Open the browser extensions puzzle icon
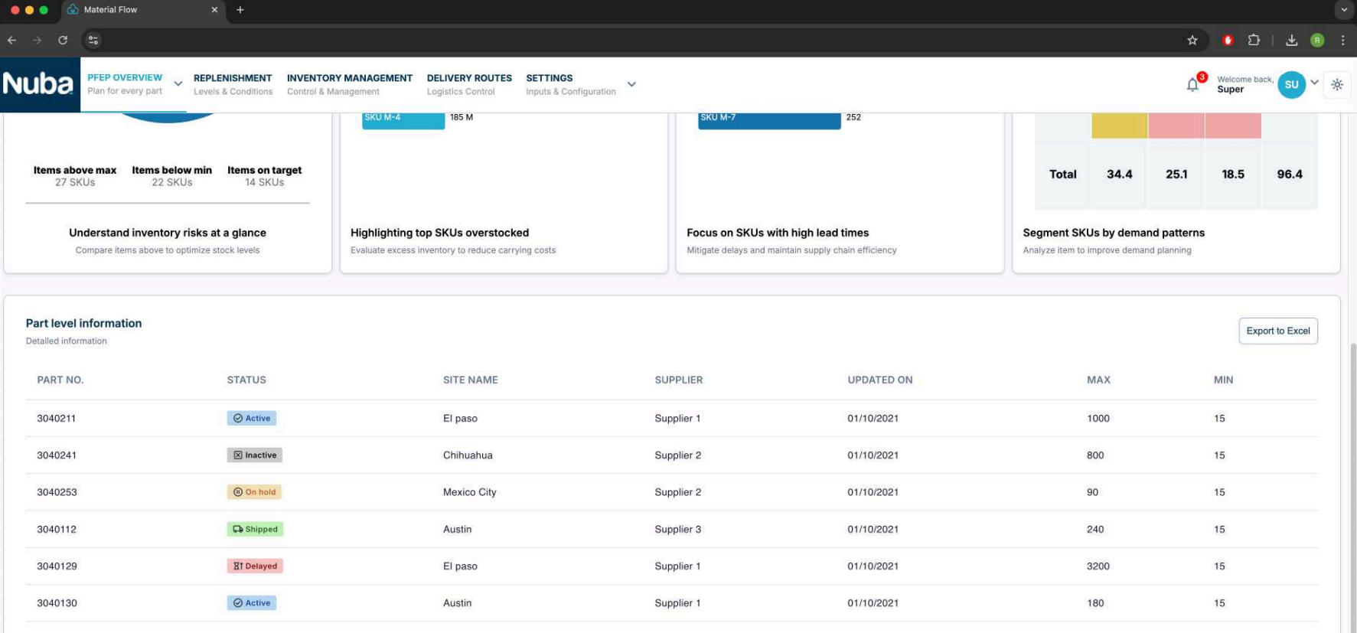The image size is (1357, 633). point(1254,41)
